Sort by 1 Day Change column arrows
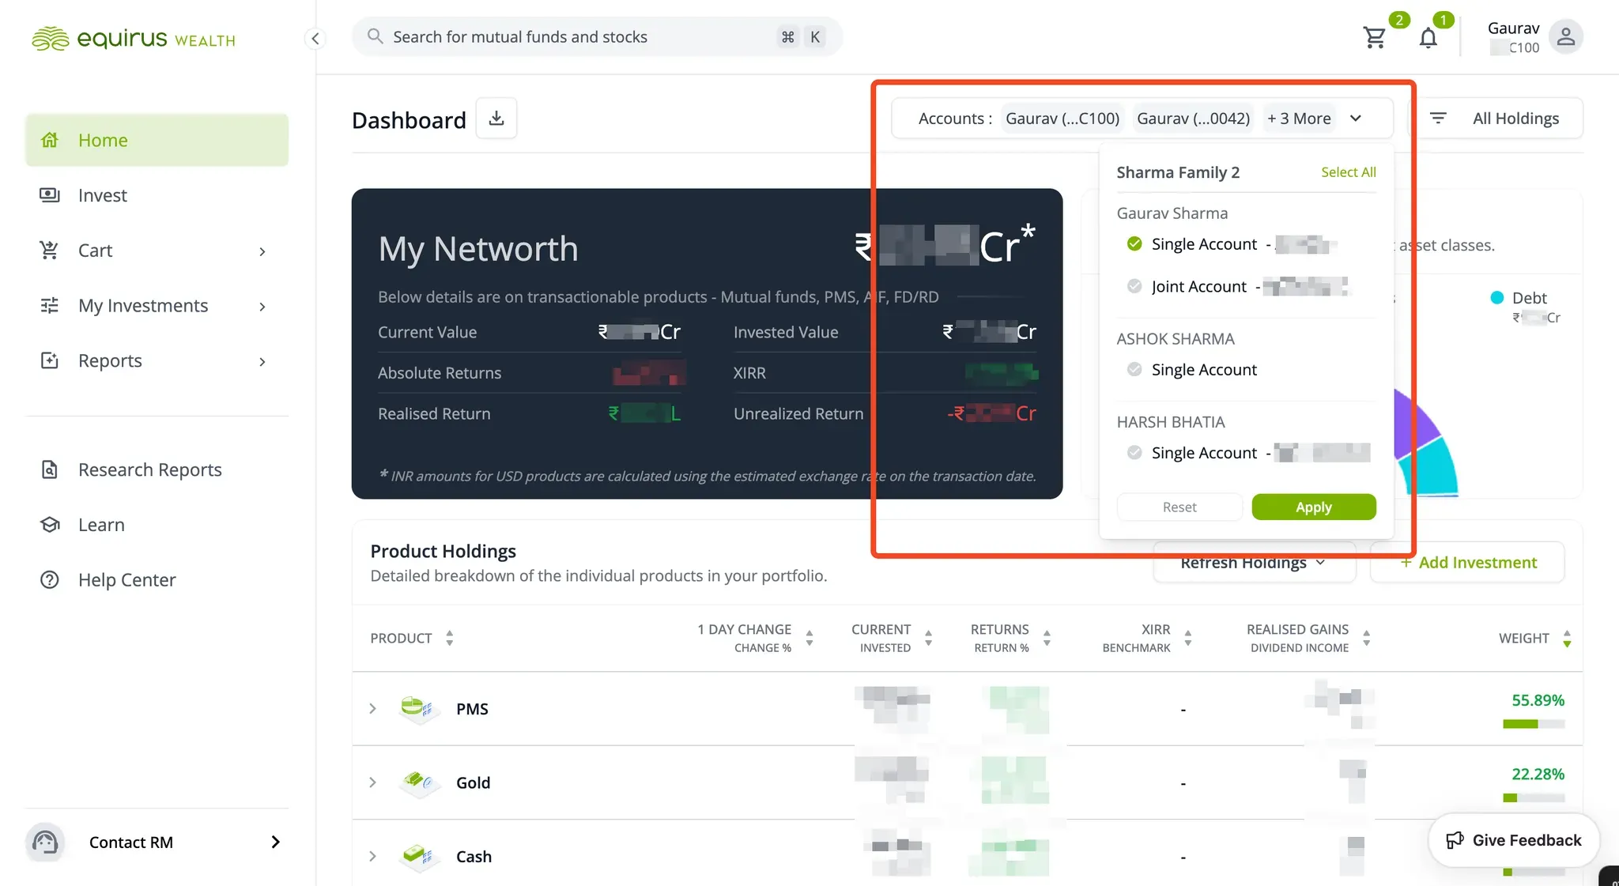Screen dimensions: 1619x886 pyautogui.click(x=809, y=638)
